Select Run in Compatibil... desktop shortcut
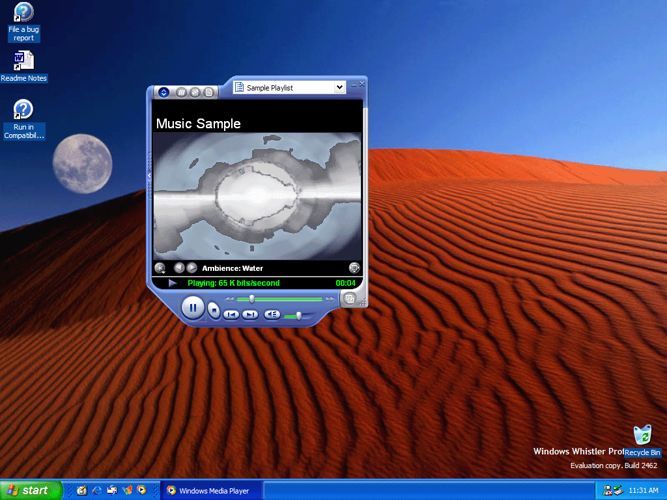 point(23,120)
